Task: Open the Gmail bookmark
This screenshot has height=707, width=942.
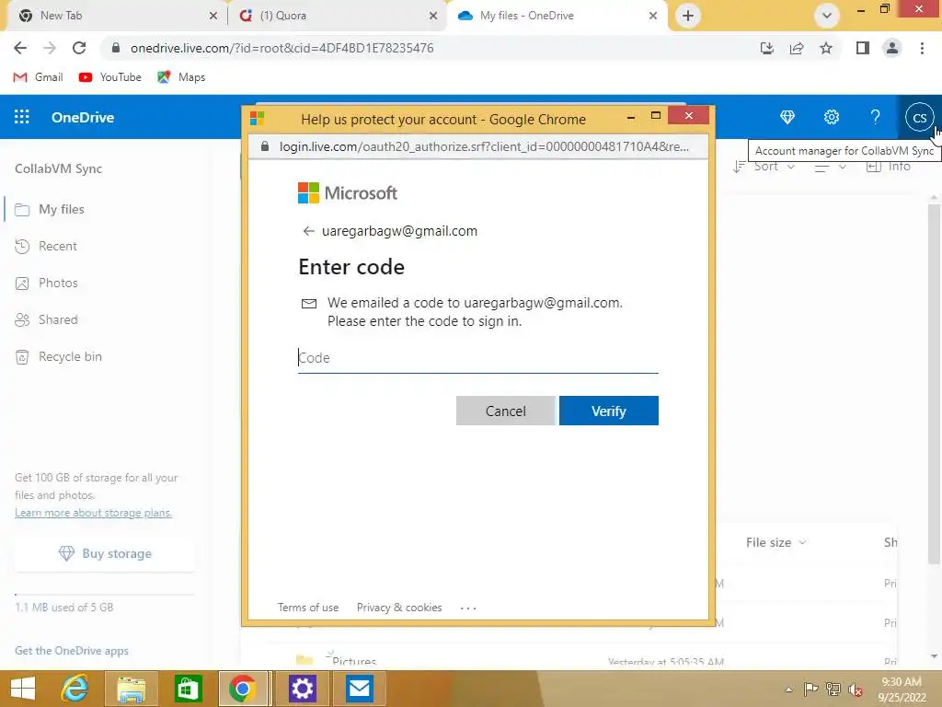Action: tap(39, 77)
